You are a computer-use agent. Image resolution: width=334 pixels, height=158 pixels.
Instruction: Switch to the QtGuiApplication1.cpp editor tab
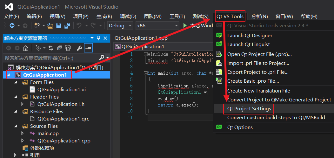pyautogui.click(x=141, y=38)
